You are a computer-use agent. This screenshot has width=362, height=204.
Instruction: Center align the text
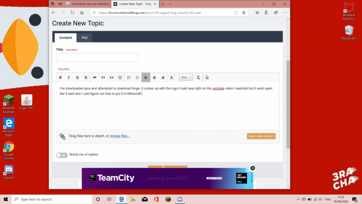point(155,78)
